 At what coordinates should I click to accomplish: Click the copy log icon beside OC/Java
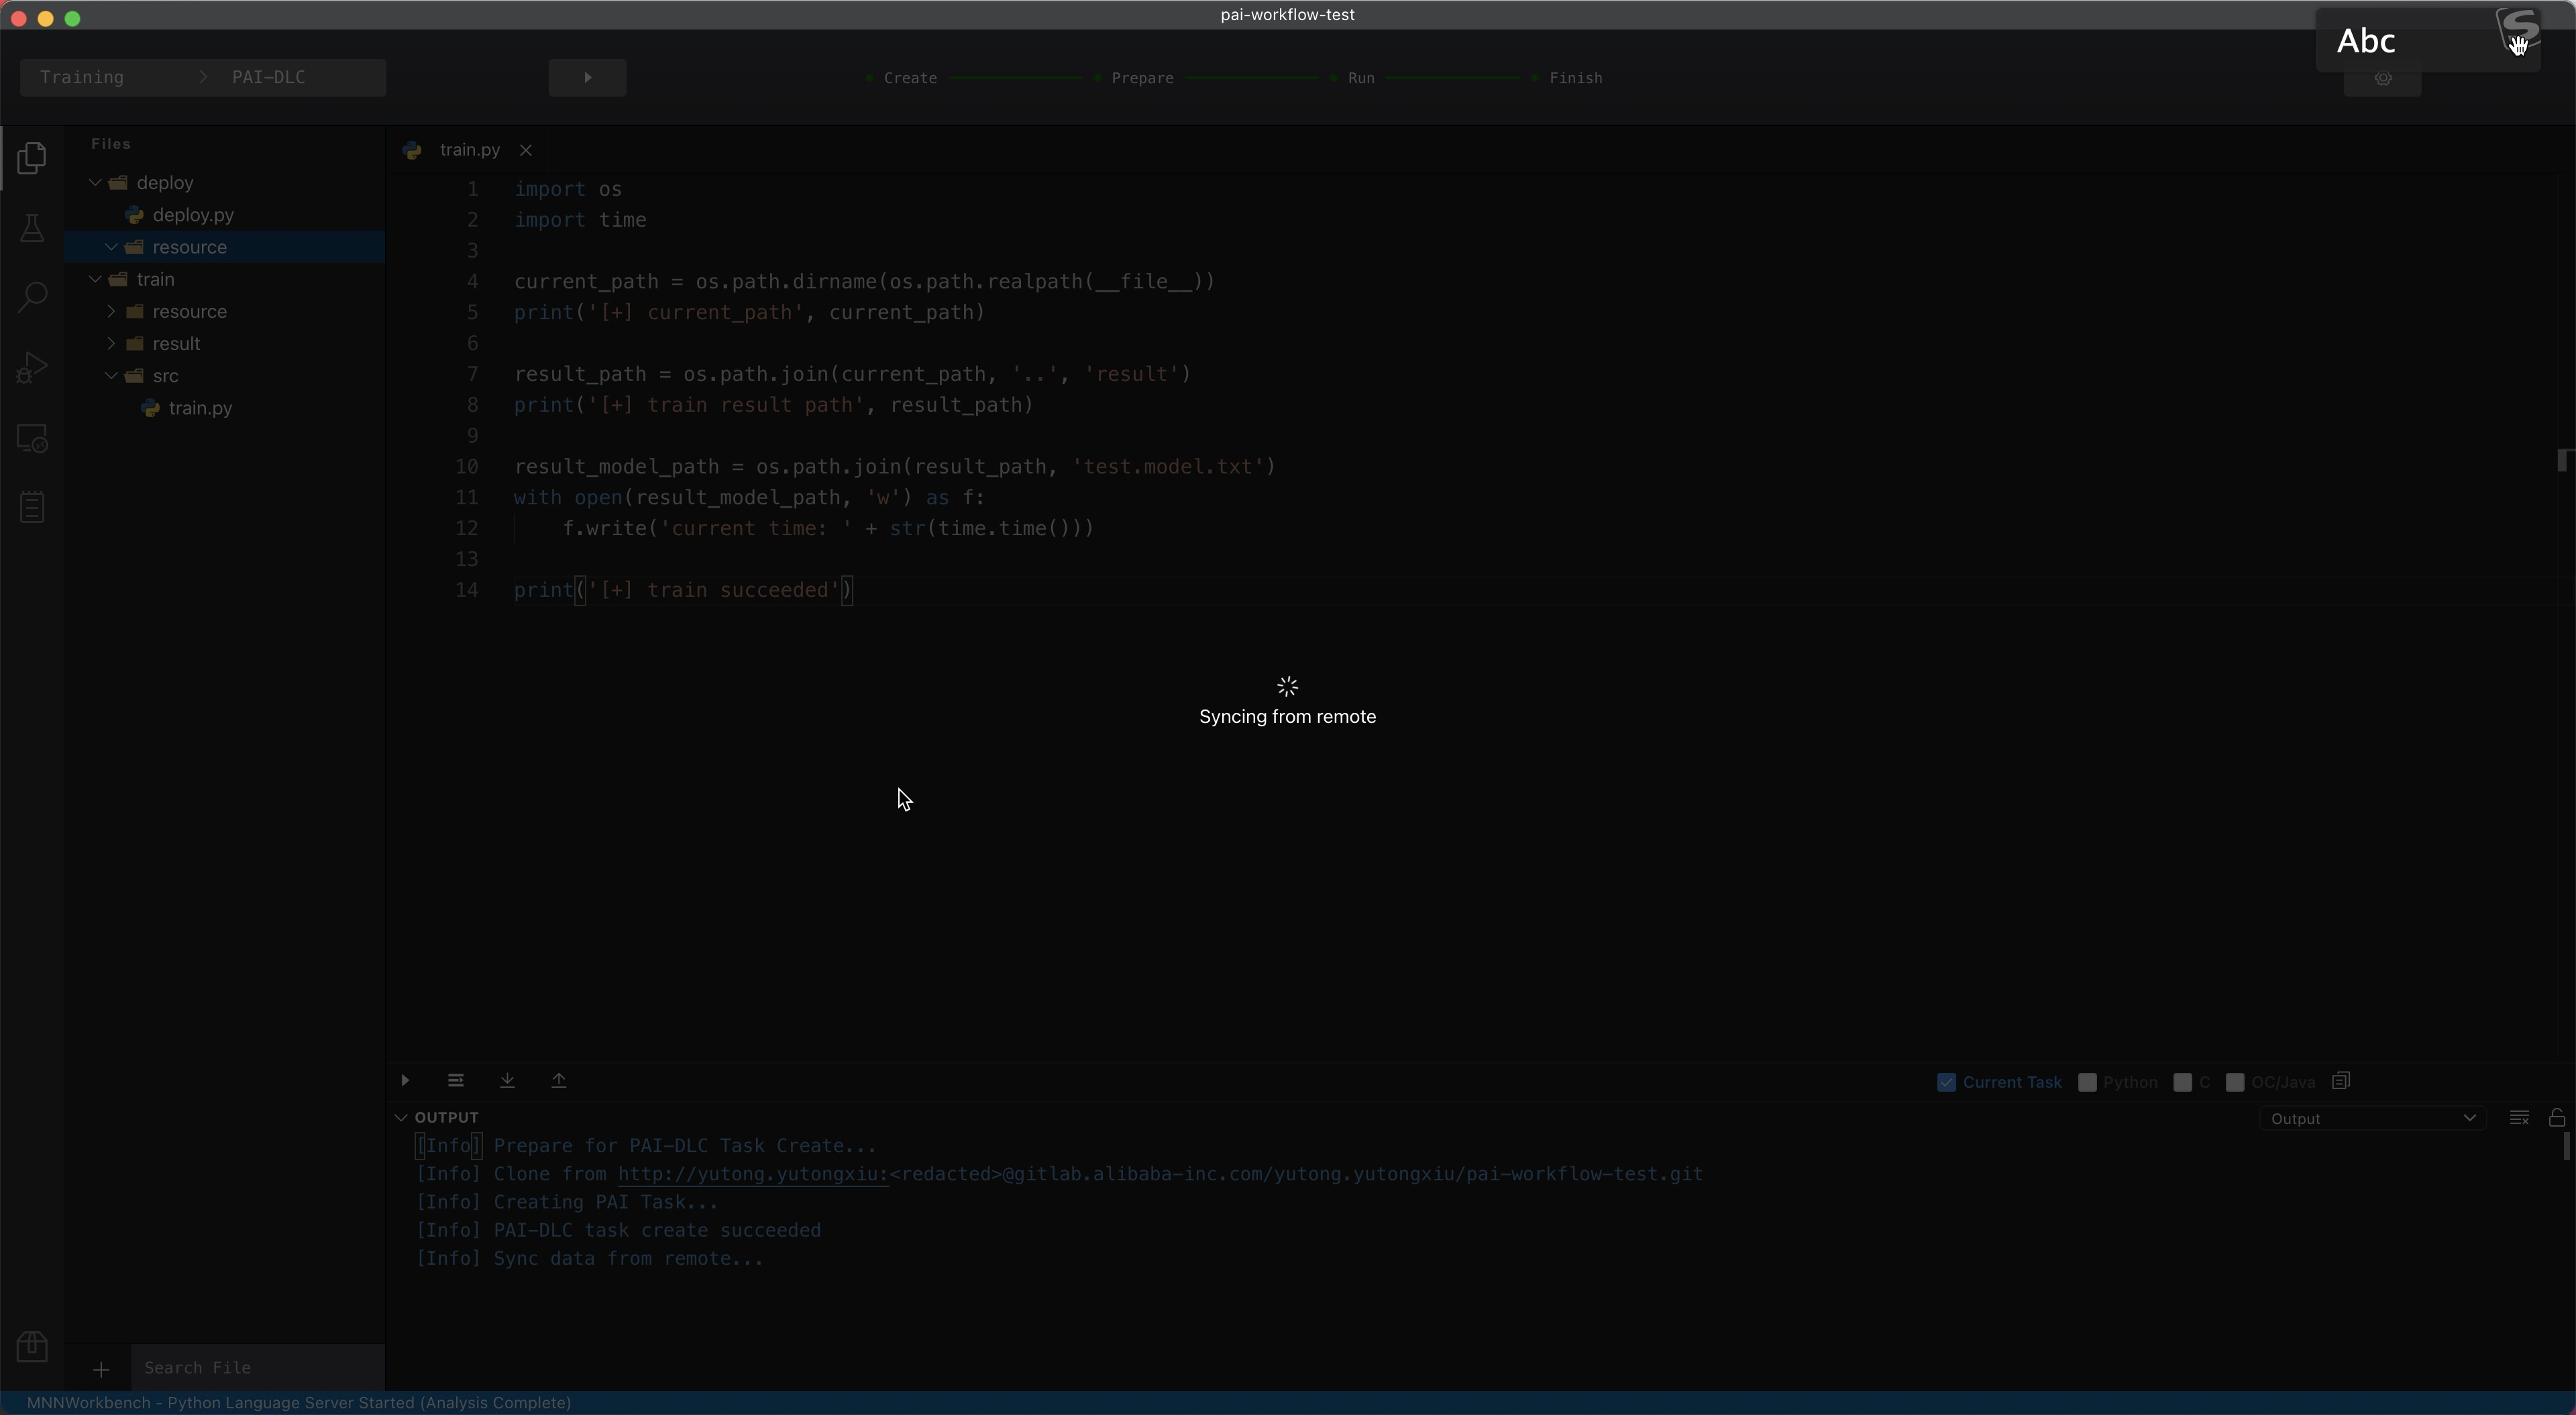(2341, 1081)
